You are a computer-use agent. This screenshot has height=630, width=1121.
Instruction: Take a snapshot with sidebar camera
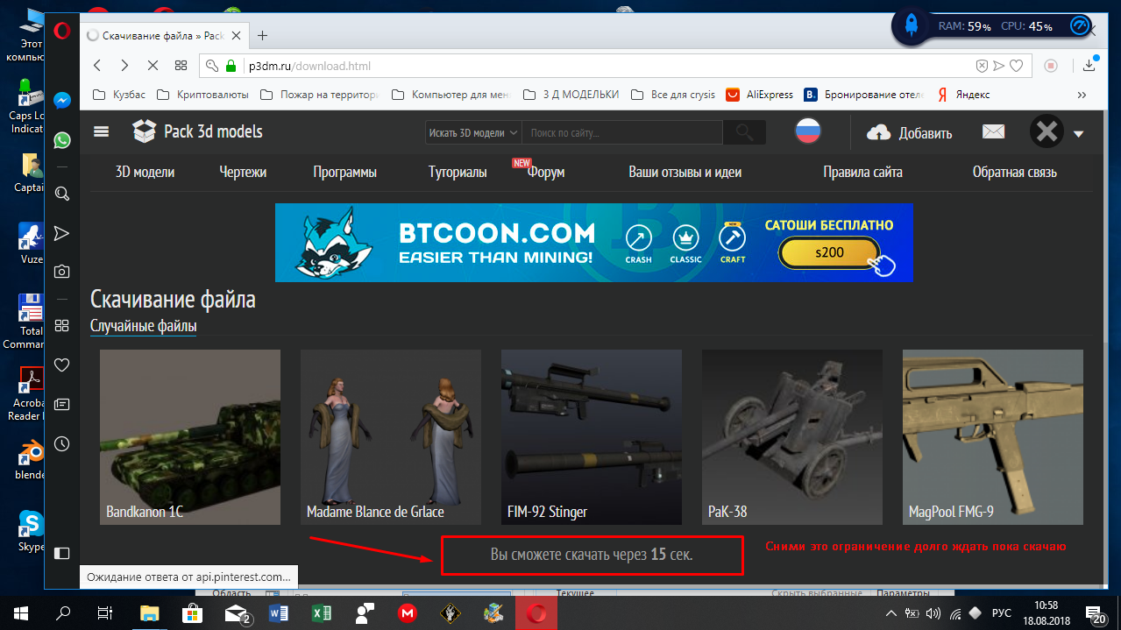(x=61, y=272)
